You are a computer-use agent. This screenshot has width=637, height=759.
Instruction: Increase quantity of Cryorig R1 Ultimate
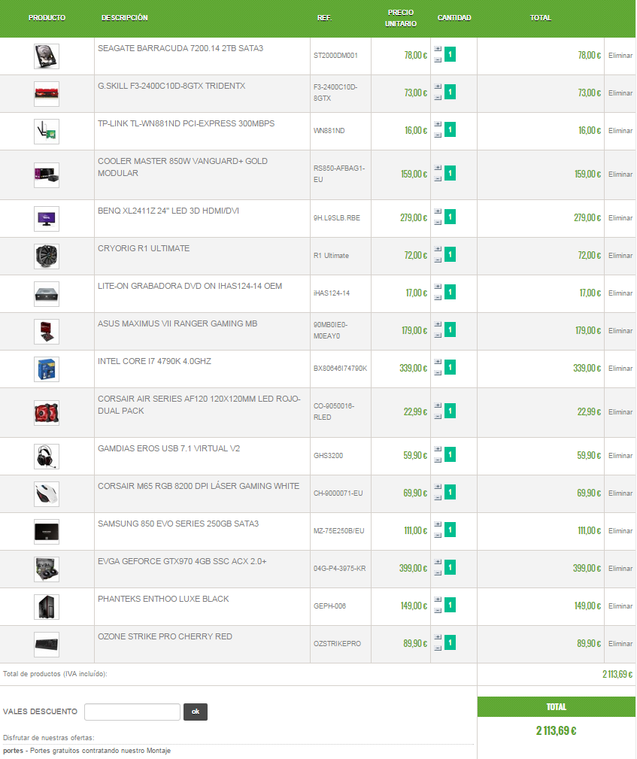438,249
